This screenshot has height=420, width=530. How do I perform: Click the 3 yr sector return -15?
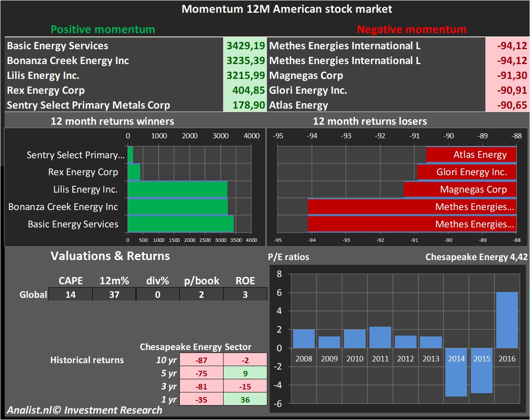(x=245, y=386)
